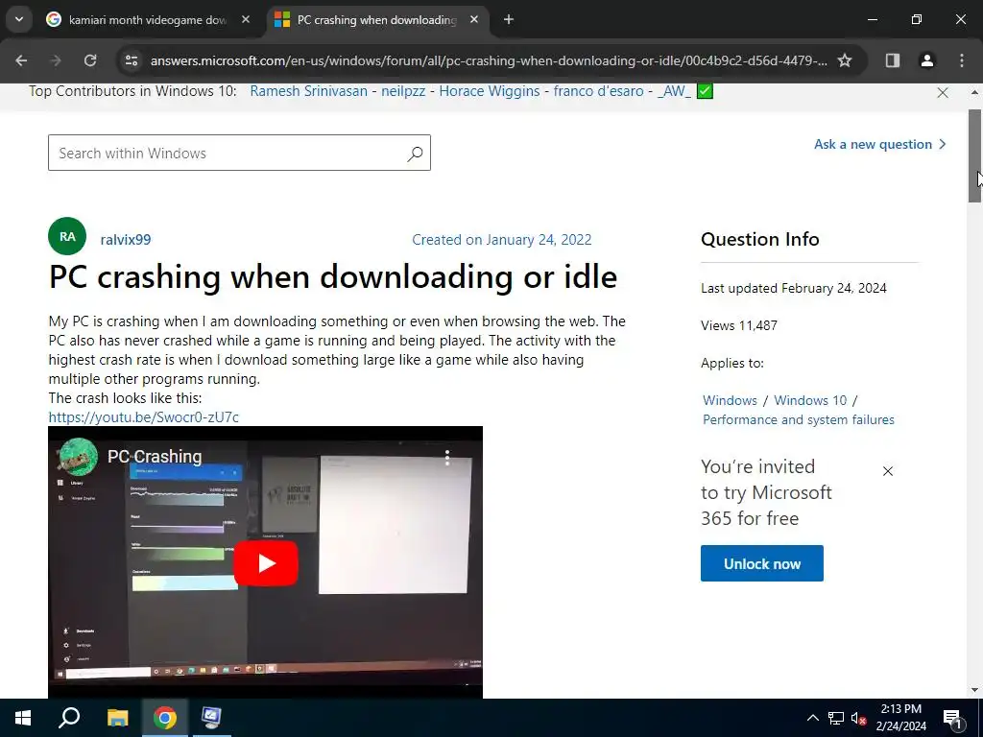Image resolution: width=983 pixels, height=737 pixels.
Task: Close the Microsoft 365 invitation
Action: [888, 471]
